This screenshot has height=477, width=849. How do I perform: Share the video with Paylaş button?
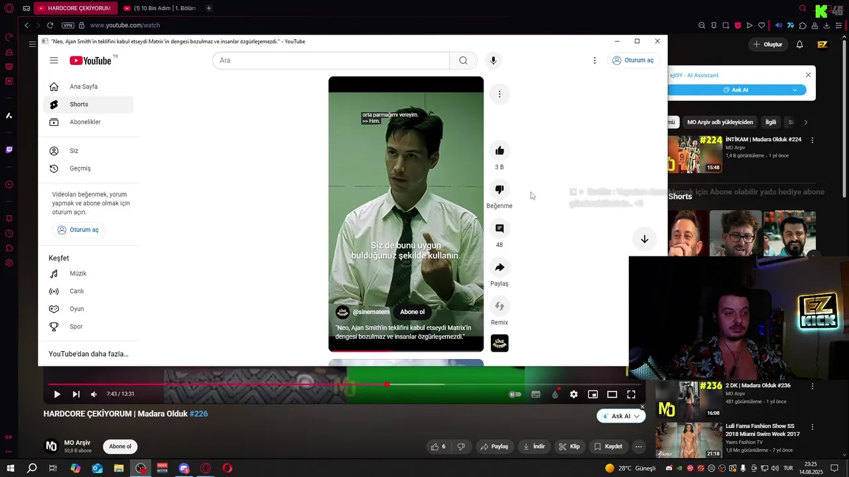tap(494, 447)
